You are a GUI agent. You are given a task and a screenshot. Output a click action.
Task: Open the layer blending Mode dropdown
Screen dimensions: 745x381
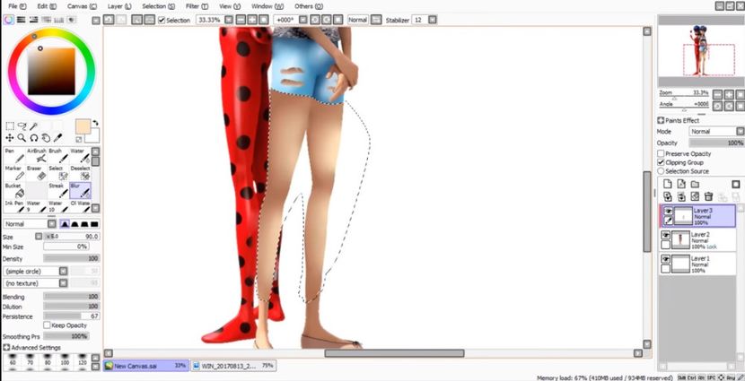(715, 131)
